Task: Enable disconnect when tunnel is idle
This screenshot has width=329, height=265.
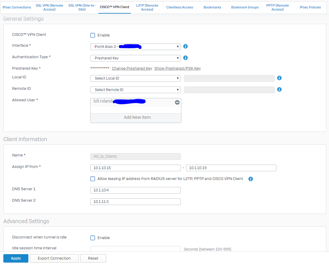Action: click(x=93, y=238)
